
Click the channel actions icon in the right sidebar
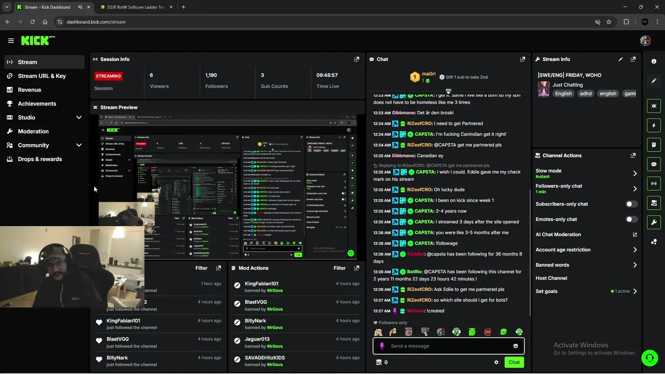tap(654, 203)
